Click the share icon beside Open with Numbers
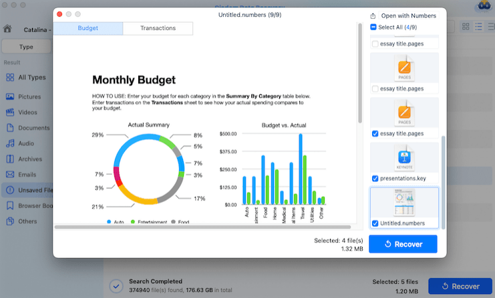This screenshot has width=495, height=298. point(373,15)
